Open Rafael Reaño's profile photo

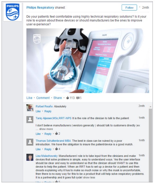30,108
